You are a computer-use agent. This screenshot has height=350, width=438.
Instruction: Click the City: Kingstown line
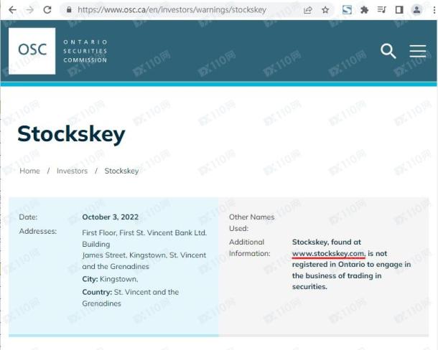110,279
